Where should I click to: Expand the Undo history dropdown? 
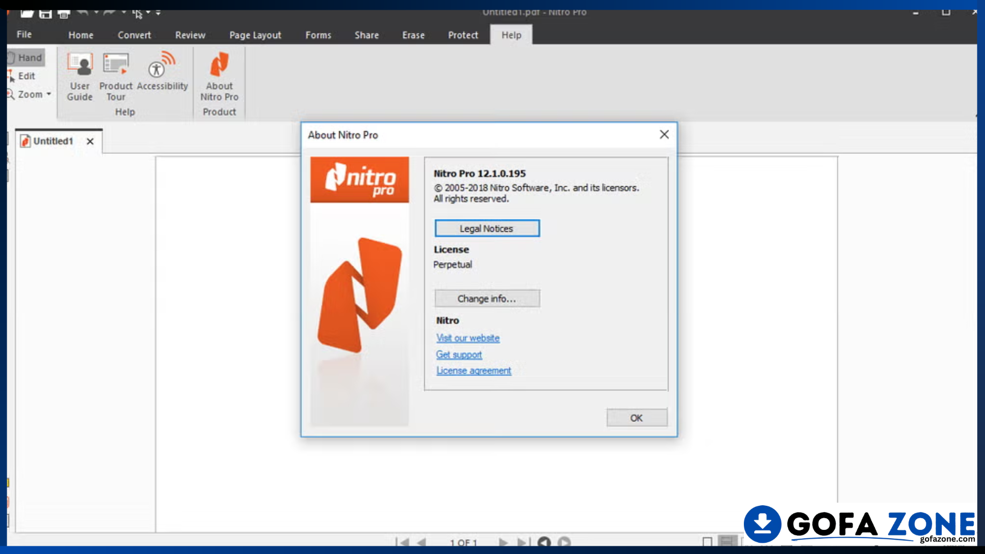96,12
